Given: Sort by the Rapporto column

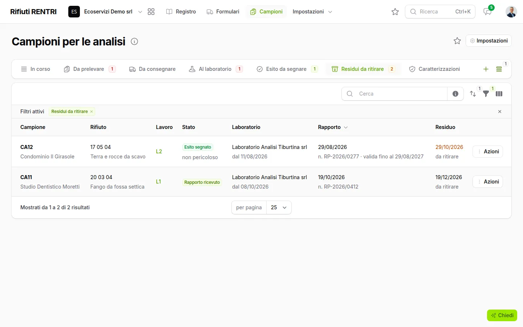Looking at the screenshot, I should tap(333, 127).
